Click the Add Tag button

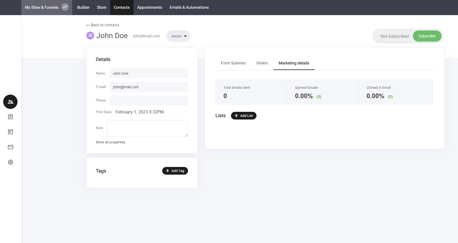pos(175,171)
